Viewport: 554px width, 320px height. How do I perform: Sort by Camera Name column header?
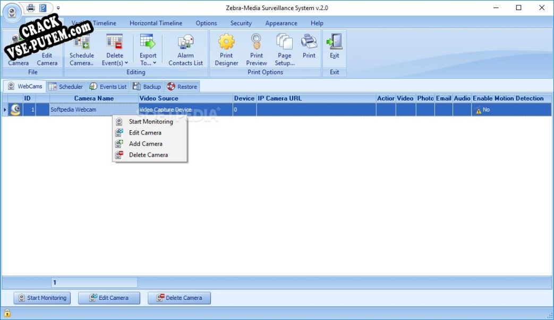pyautogui.click(x=94, y=98)
